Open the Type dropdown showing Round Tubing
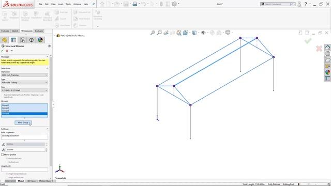331x186 pixels. (x=24, y=83)
